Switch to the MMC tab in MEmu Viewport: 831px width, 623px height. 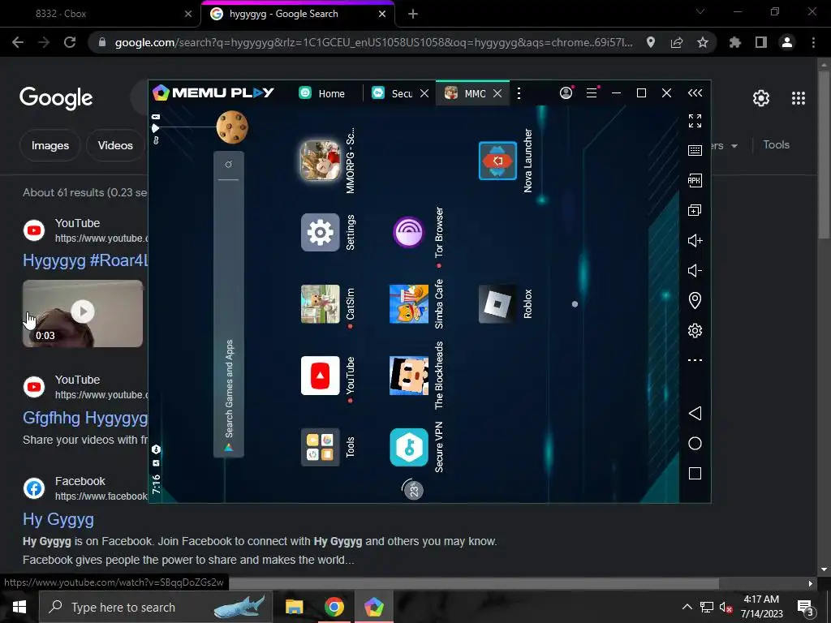[x=465, y=93]
